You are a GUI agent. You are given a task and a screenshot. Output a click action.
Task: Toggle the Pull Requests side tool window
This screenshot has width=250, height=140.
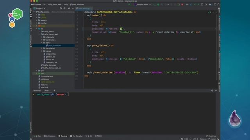tap(31, 41)
